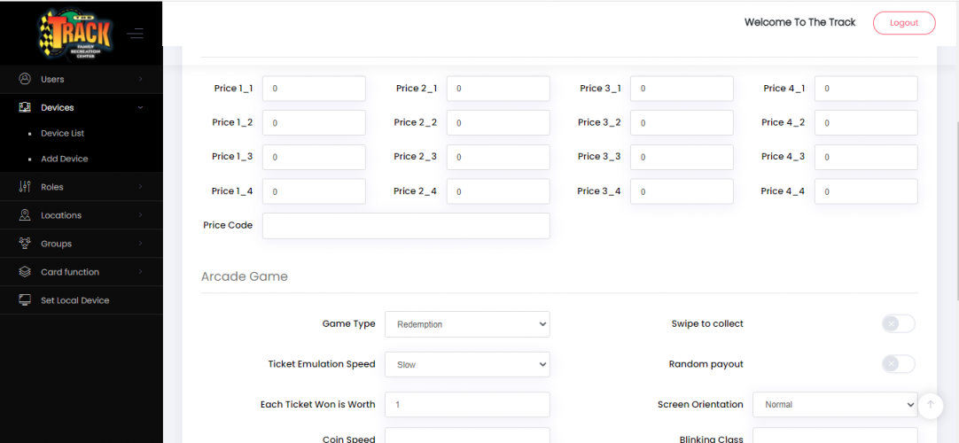This screenshot has height=443, width=959.
Task: Click the Price 4_3 input field
Action: pos(866,157)
